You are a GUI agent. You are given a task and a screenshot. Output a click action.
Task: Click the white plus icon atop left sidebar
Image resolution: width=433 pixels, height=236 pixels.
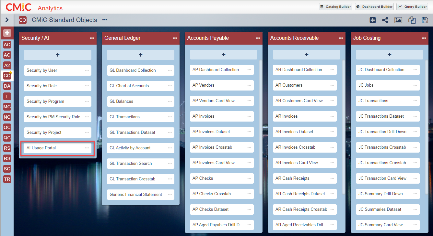[7, 33]
